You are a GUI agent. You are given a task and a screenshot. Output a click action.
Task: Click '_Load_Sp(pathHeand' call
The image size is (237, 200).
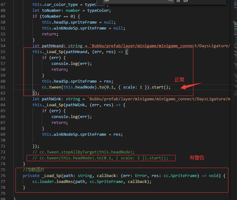(66, 52)
